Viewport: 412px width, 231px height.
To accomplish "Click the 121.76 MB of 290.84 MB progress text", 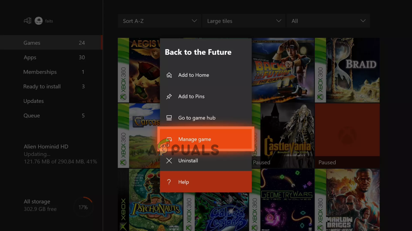I will (60, 161).
